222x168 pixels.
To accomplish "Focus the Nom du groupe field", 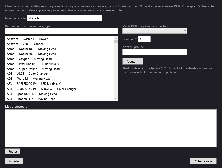I will [x=155, y=52].
